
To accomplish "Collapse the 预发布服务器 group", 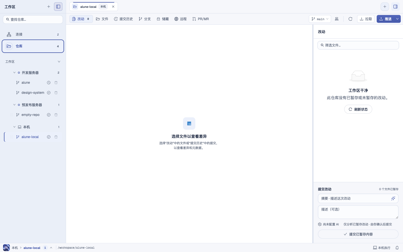I will [14, 105].
